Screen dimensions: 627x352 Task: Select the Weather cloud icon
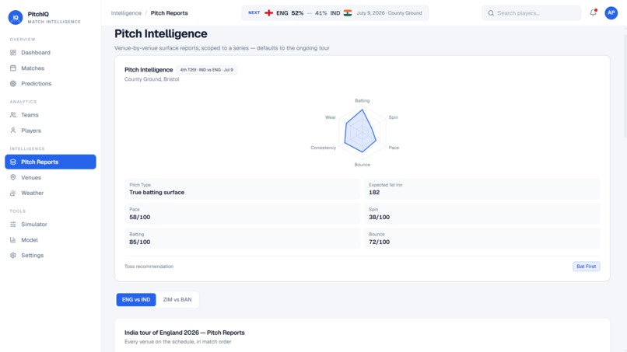(x=12, y=193)
